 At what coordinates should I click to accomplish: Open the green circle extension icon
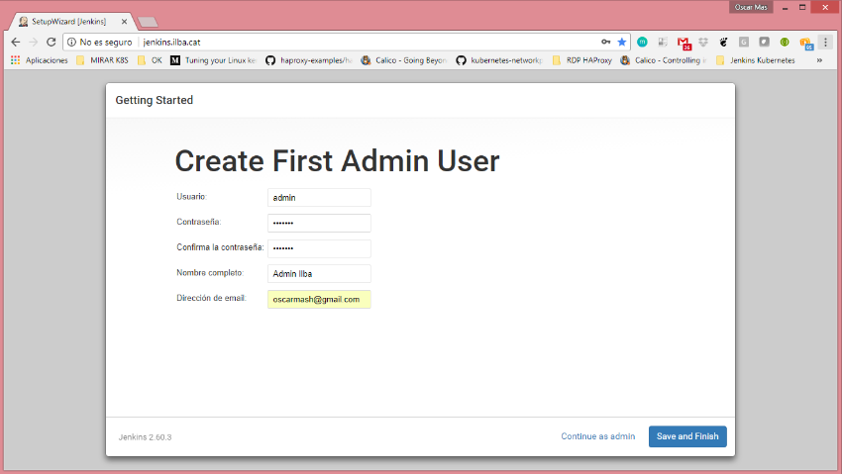(785, 42)
